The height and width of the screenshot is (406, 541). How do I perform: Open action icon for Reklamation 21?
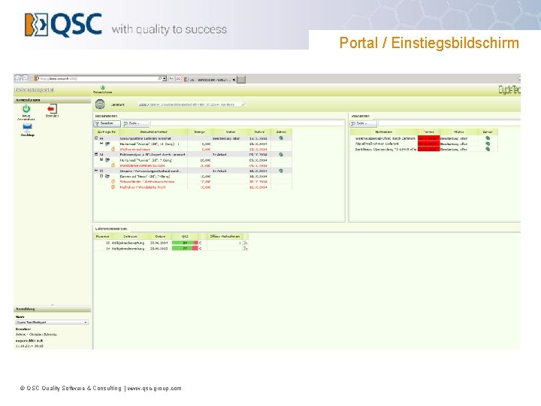pyautogui.click(x=281, y=171)
